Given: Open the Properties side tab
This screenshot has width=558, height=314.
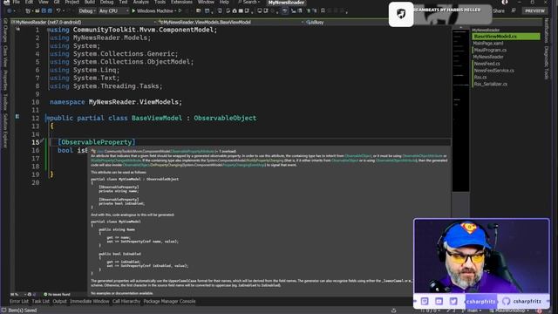Looking at the screenshot, I should [5, 79].
